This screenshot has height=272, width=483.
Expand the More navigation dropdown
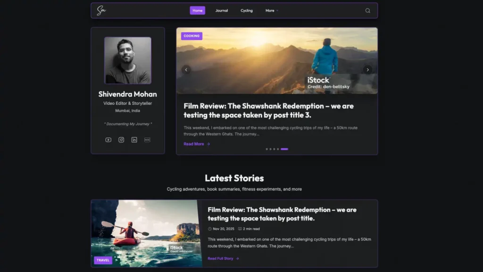(272, 10)
